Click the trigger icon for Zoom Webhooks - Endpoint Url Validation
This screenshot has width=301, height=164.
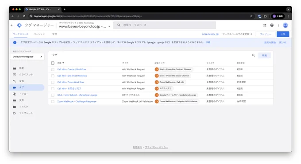[x=157, y=101]
